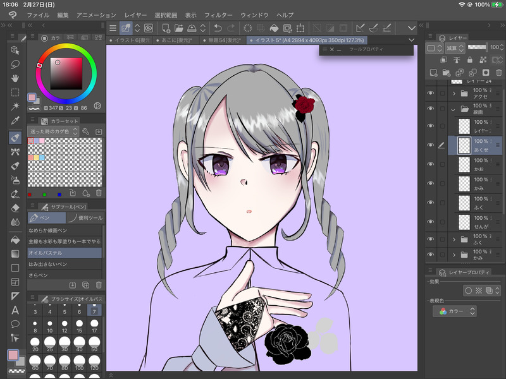Expand the かみ folder at bottom
This screenshot has width=506, height=379.
tap(454, 255)
